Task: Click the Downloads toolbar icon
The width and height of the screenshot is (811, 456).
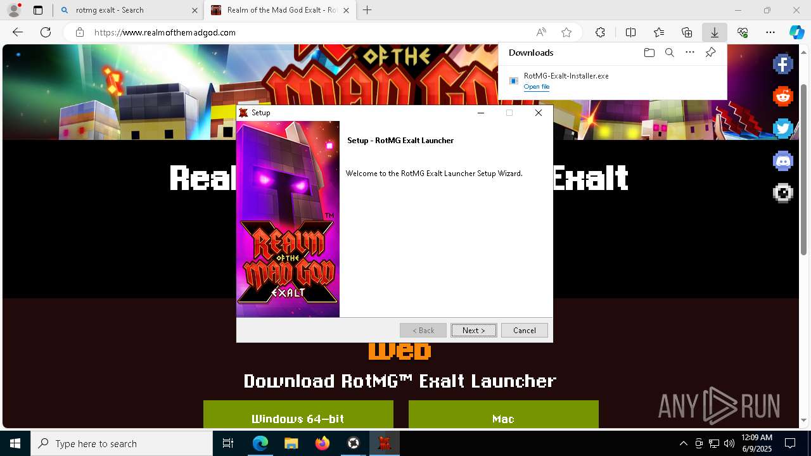Action: pyautogui.click(x=714, y=32)
